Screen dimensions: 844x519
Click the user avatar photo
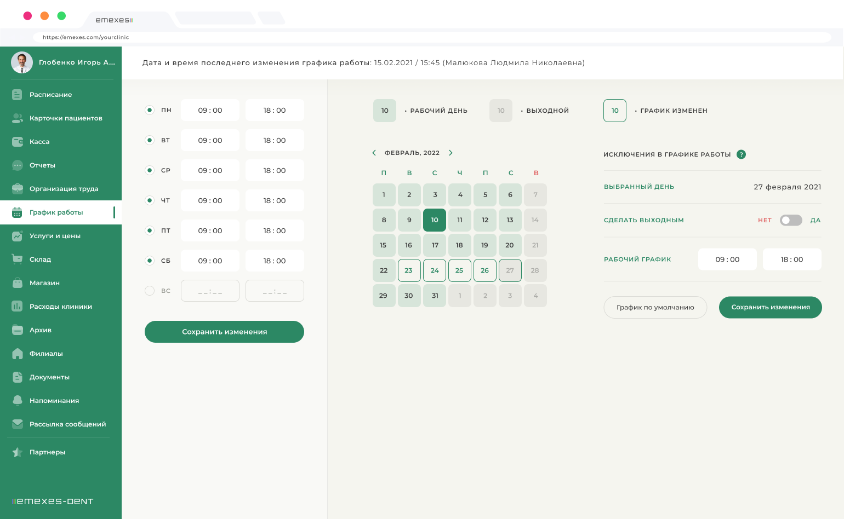(x=22, y=62)
